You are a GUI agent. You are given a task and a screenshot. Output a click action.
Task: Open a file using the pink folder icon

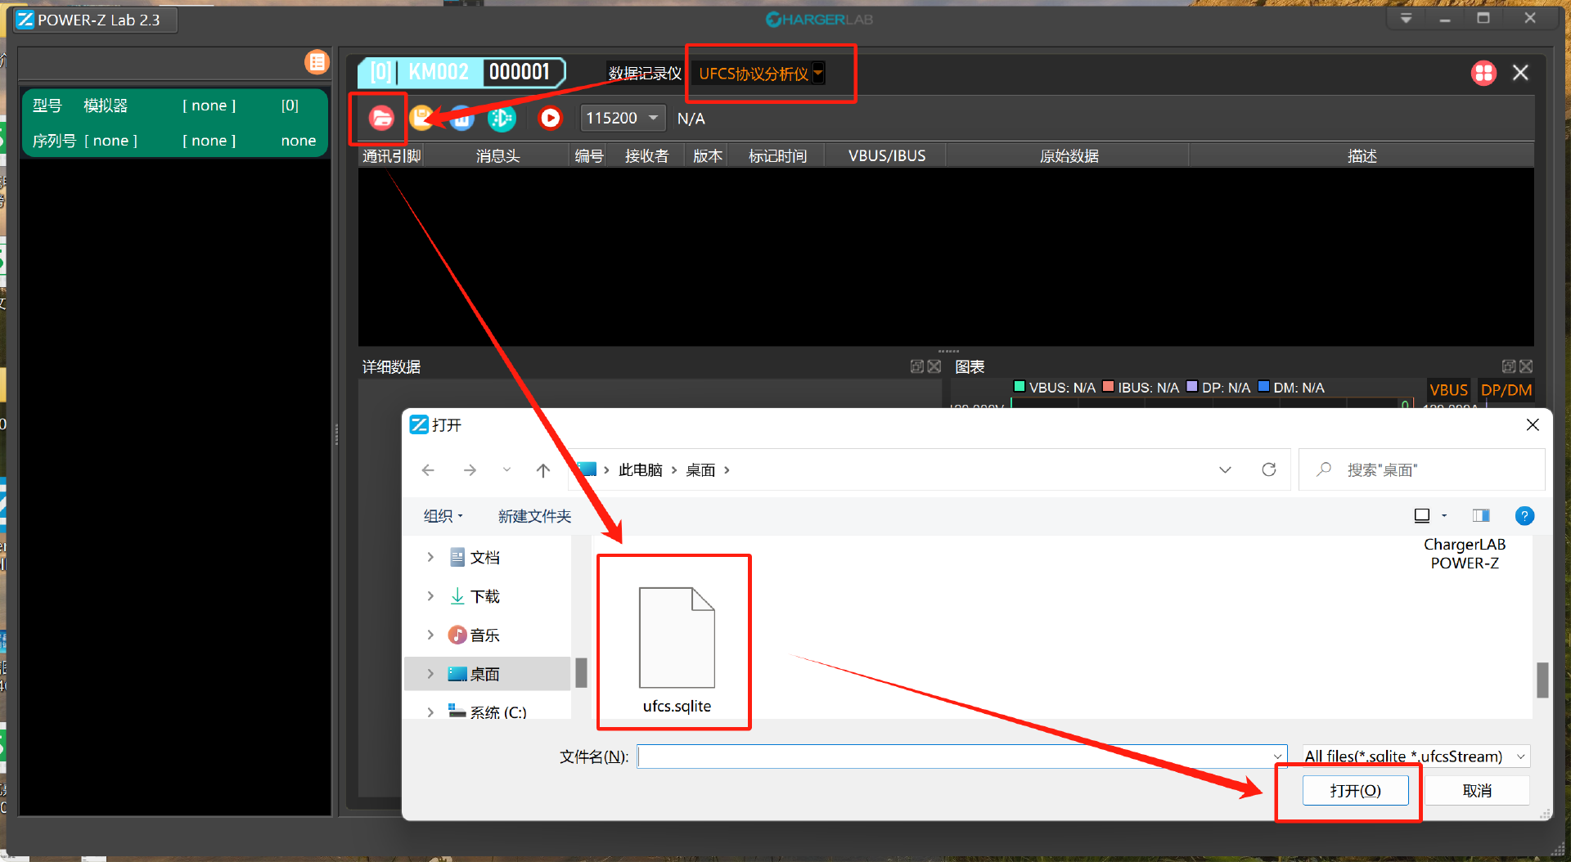click(x=381, y=118)
